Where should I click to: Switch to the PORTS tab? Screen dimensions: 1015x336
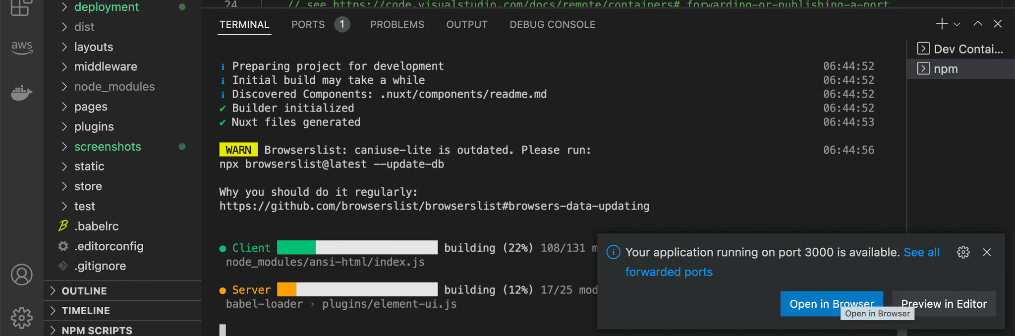(x=308, y=24)
